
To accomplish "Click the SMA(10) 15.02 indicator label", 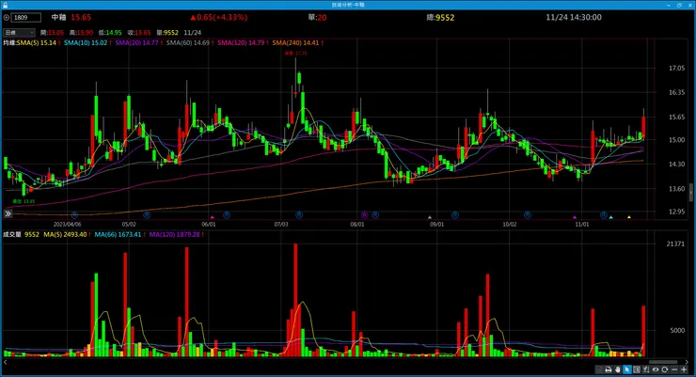I will (x=87, y=43).
